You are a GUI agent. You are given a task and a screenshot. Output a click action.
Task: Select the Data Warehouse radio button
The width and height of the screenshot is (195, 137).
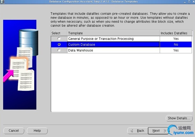coord(59,50)
